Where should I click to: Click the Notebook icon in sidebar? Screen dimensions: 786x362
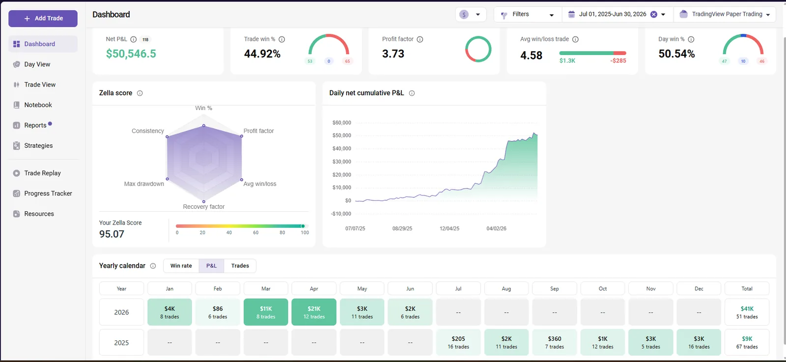[17, 105]
